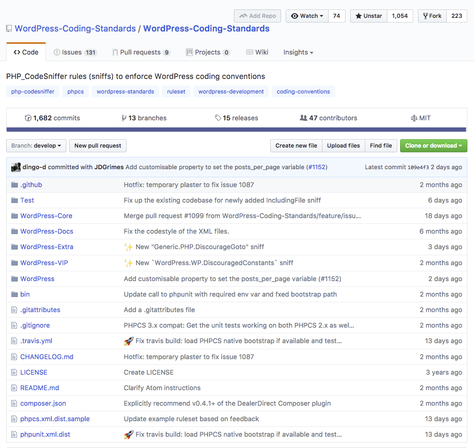This screenshot has width=474, height=448.
Task: Click the repository book icon
Action: (9, 29)
